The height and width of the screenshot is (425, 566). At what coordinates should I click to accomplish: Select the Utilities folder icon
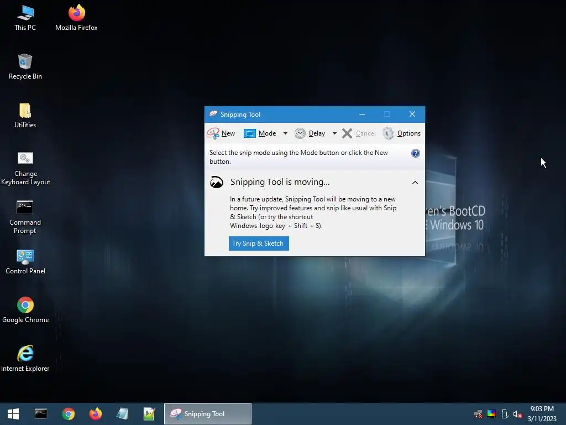pyautogui.click(x=25, y=116)
